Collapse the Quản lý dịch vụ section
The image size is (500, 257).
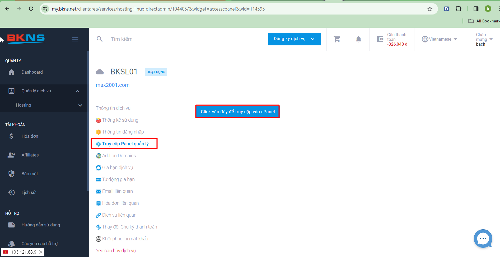tap(44, 91)
